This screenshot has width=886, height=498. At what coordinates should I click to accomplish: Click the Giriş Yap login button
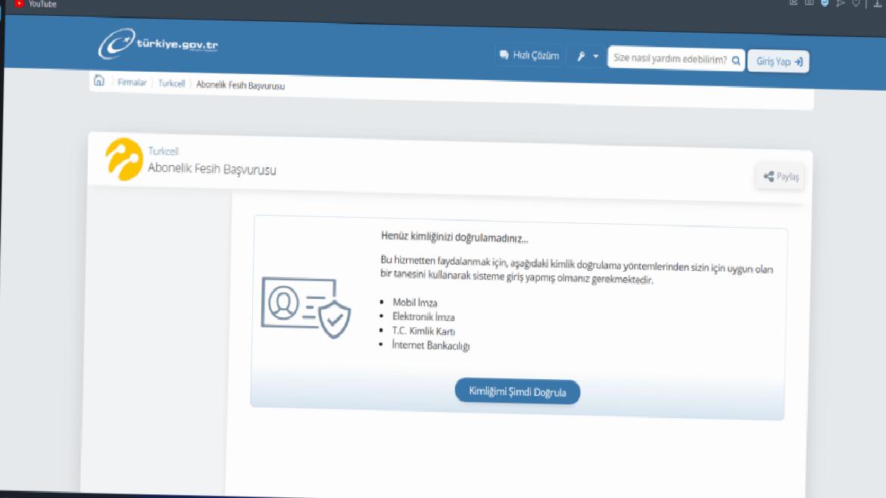tap(778, 61)
